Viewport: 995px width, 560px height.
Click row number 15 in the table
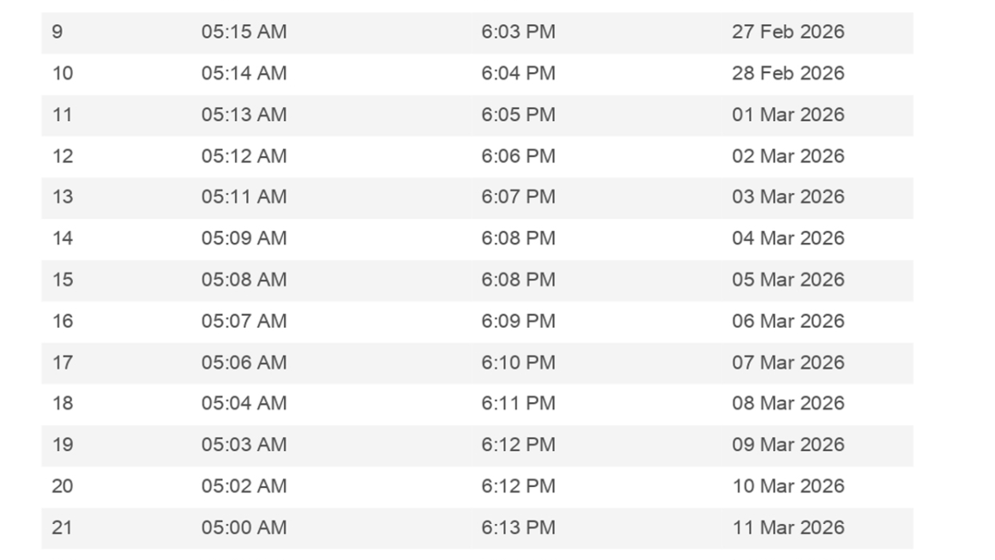pos(63,280)
